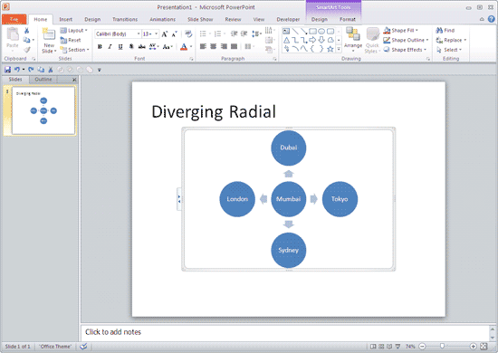Click the Undo arrow in Quick Access Toolbar
498x353 pixels.
(x=17, y=69)
